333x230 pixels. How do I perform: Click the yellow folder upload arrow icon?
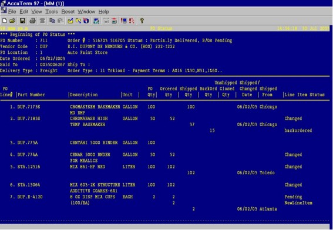(x=70, y=21)
